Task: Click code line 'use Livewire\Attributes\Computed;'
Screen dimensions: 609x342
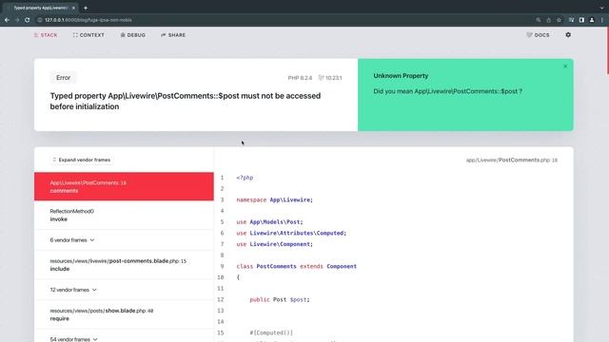Action: pyautogui.click(x=291, y=233)
